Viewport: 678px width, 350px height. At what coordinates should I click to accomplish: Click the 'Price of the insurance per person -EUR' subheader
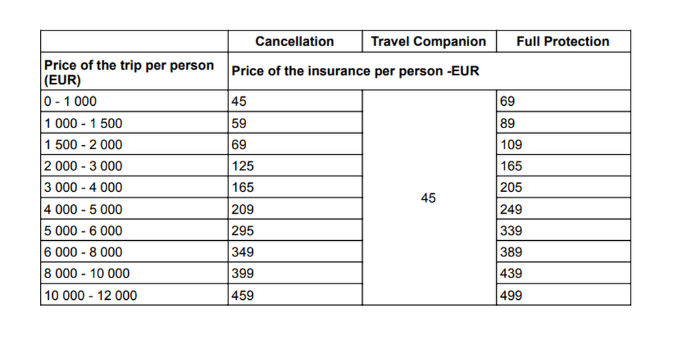(x=355, y=71)
